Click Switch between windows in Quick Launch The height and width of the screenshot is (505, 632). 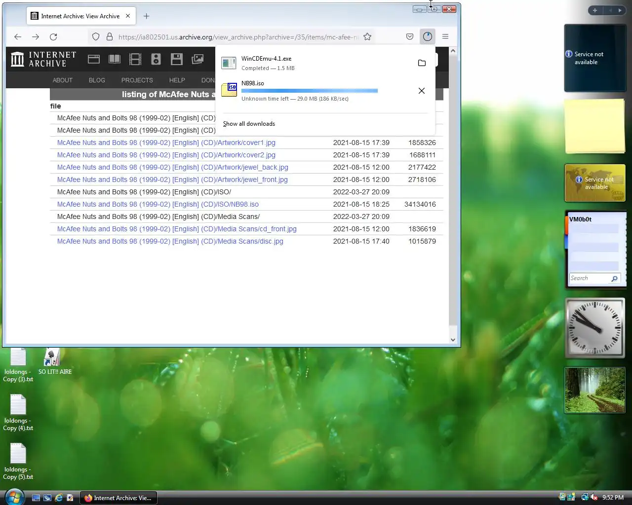pyautogui.click(x=47, y=498)
